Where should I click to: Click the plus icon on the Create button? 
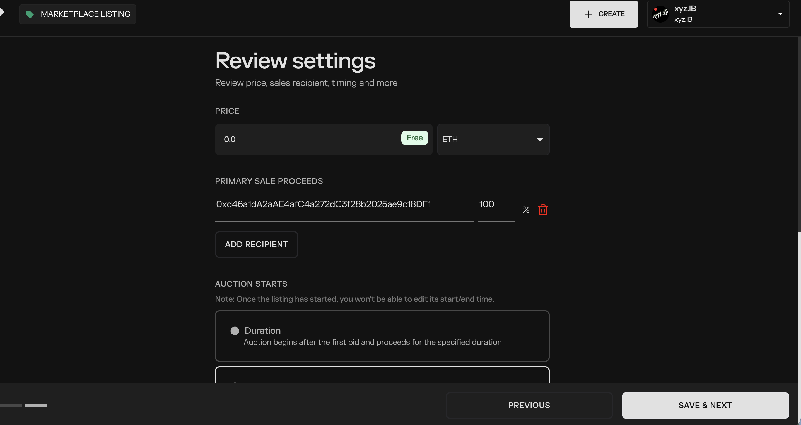click(588, 14)
